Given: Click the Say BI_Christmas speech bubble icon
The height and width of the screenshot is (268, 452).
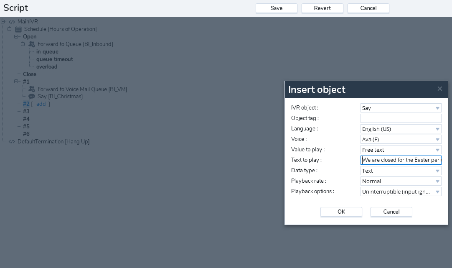Looking at the screenshot, I should [31, 97].
